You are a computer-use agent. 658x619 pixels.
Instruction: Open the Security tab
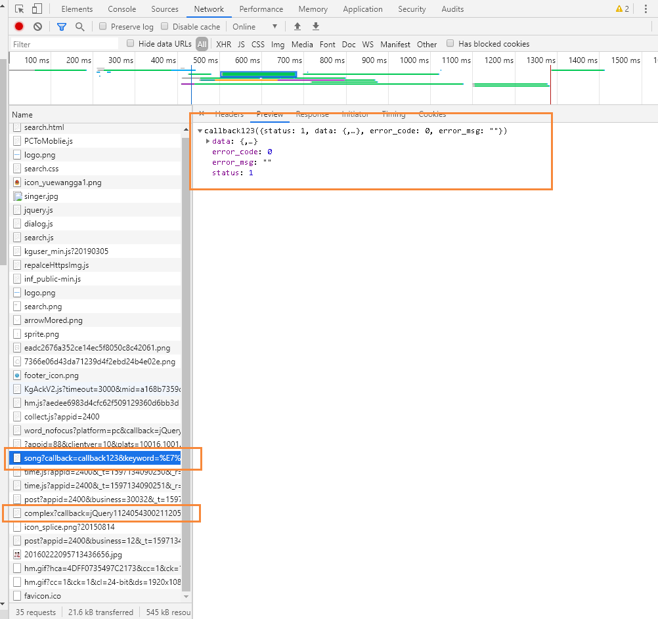[x=412, y=9]
